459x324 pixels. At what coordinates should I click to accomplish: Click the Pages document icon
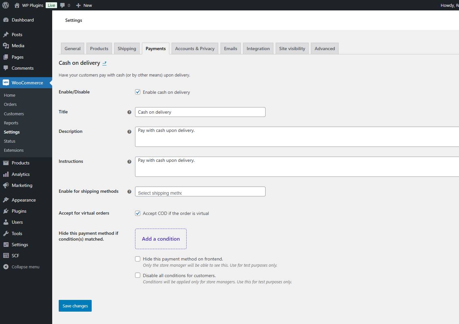click(6, 57)
